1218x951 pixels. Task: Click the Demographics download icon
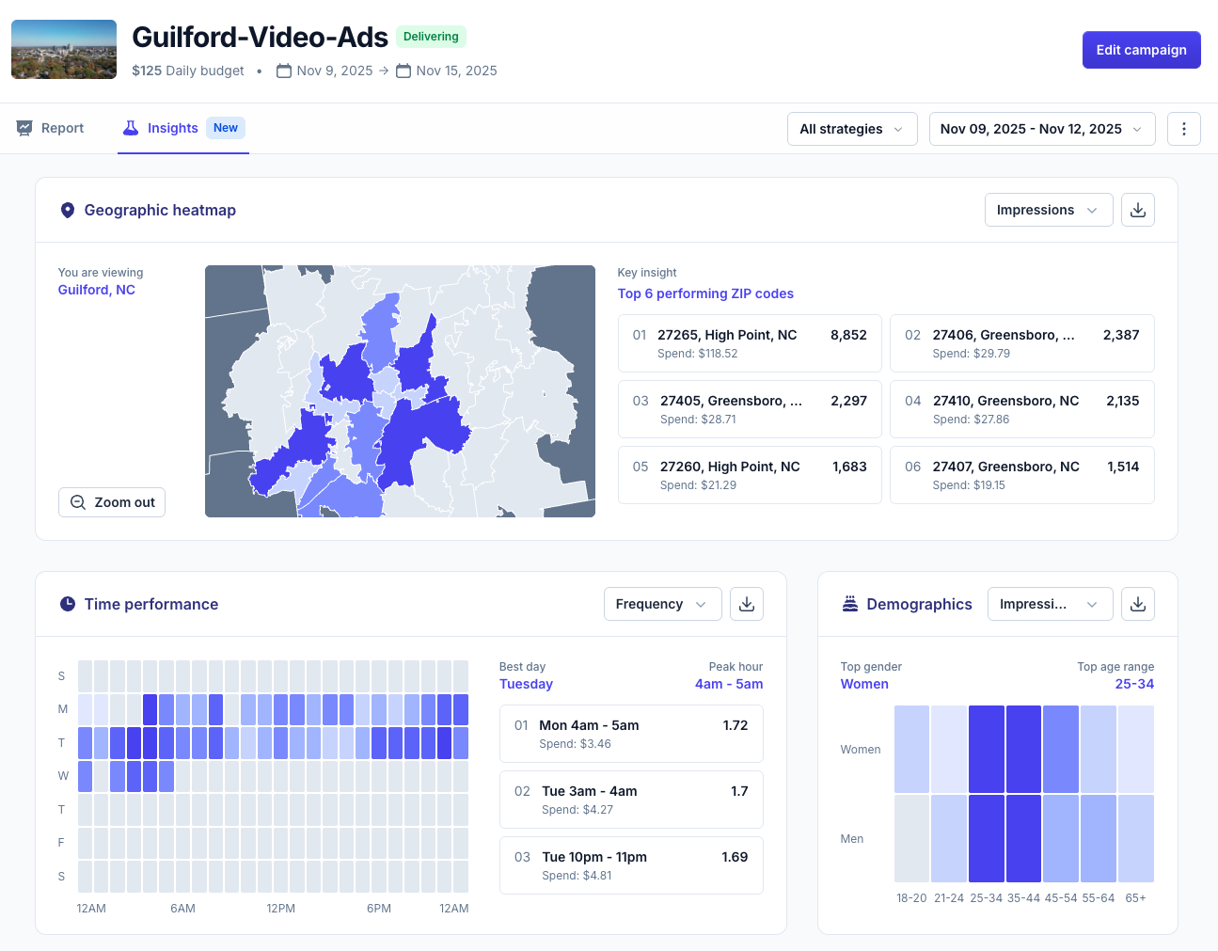pos(1137,604)
